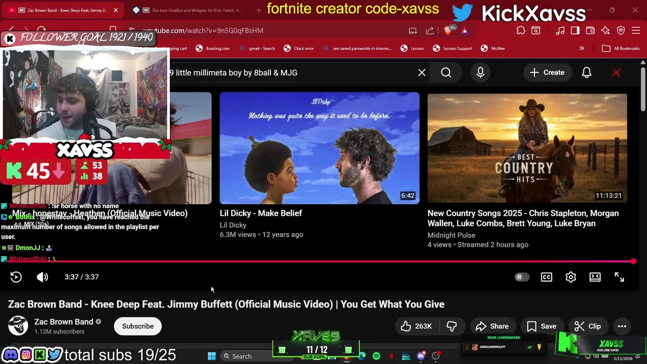
Task: Toggle the browser sidebar panel
Action: coord(575,31)
